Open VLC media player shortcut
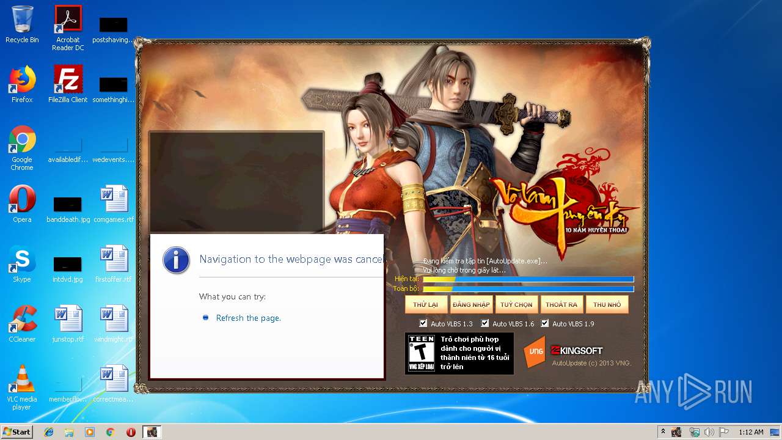Image resolution: width=782 pixels, height=440 pixels. 22,387
